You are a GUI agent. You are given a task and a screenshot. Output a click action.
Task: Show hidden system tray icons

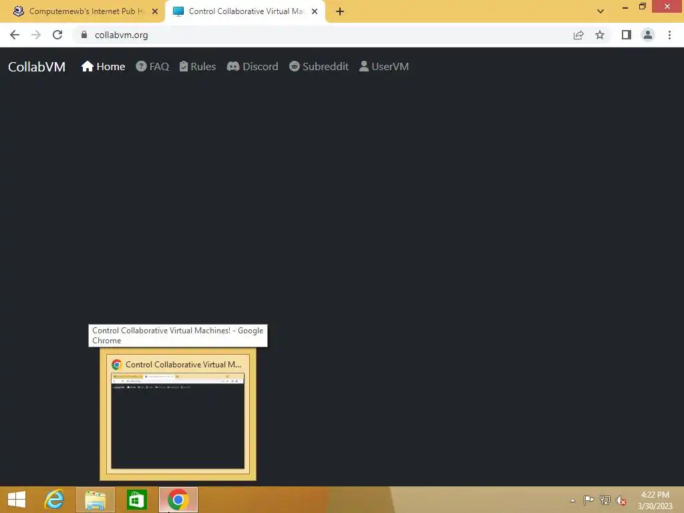coord(572,500)
